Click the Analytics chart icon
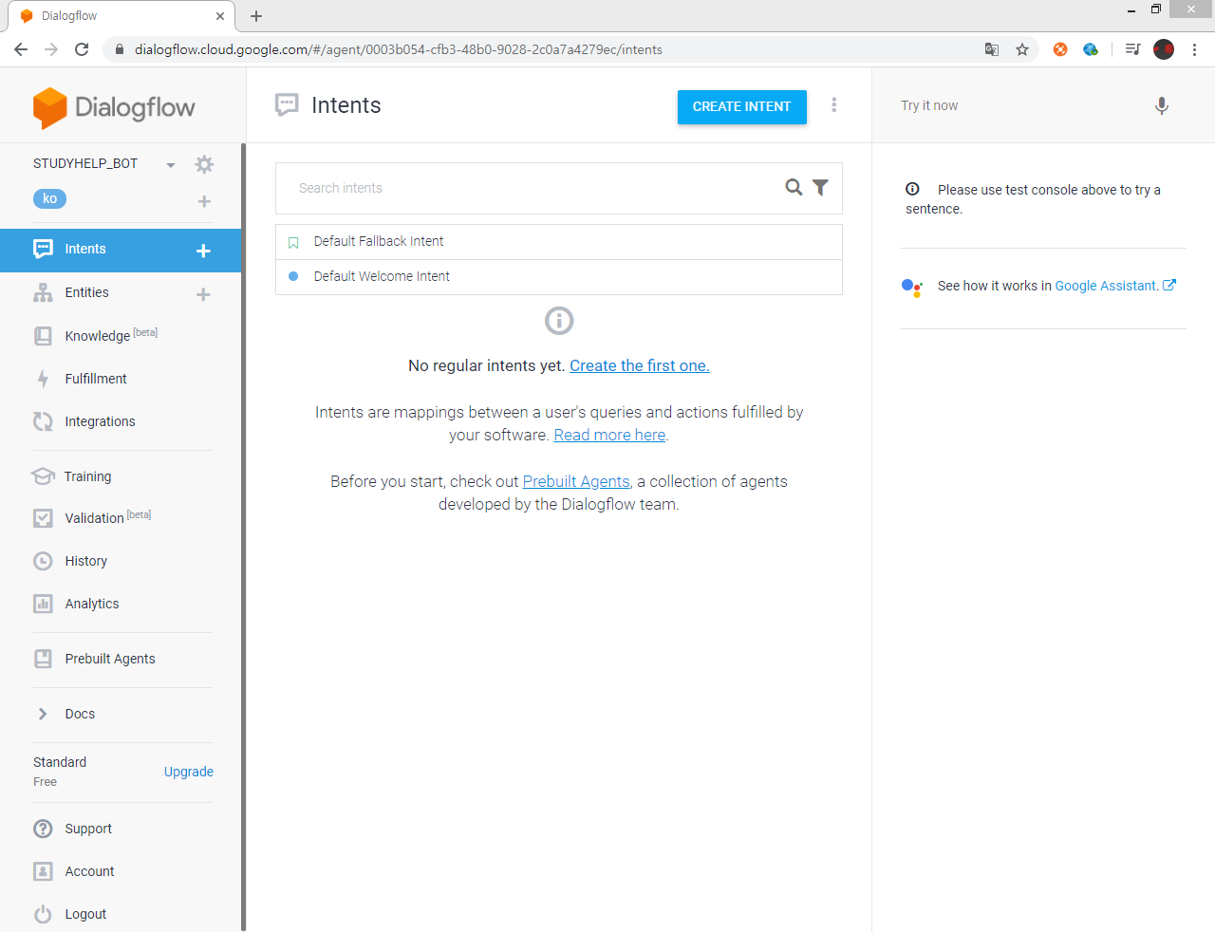Image resolution: width=1215 pixels, height=932 pixels. [x=43, y=604]
